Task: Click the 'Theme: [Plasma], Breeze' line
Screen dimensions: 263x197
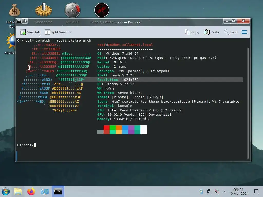Action: [130, 97]
